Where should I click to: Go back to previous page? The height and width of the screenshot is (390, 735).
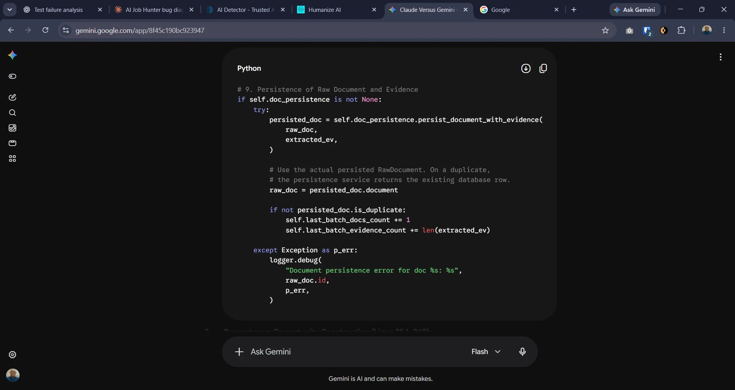(x=11, y=30)
